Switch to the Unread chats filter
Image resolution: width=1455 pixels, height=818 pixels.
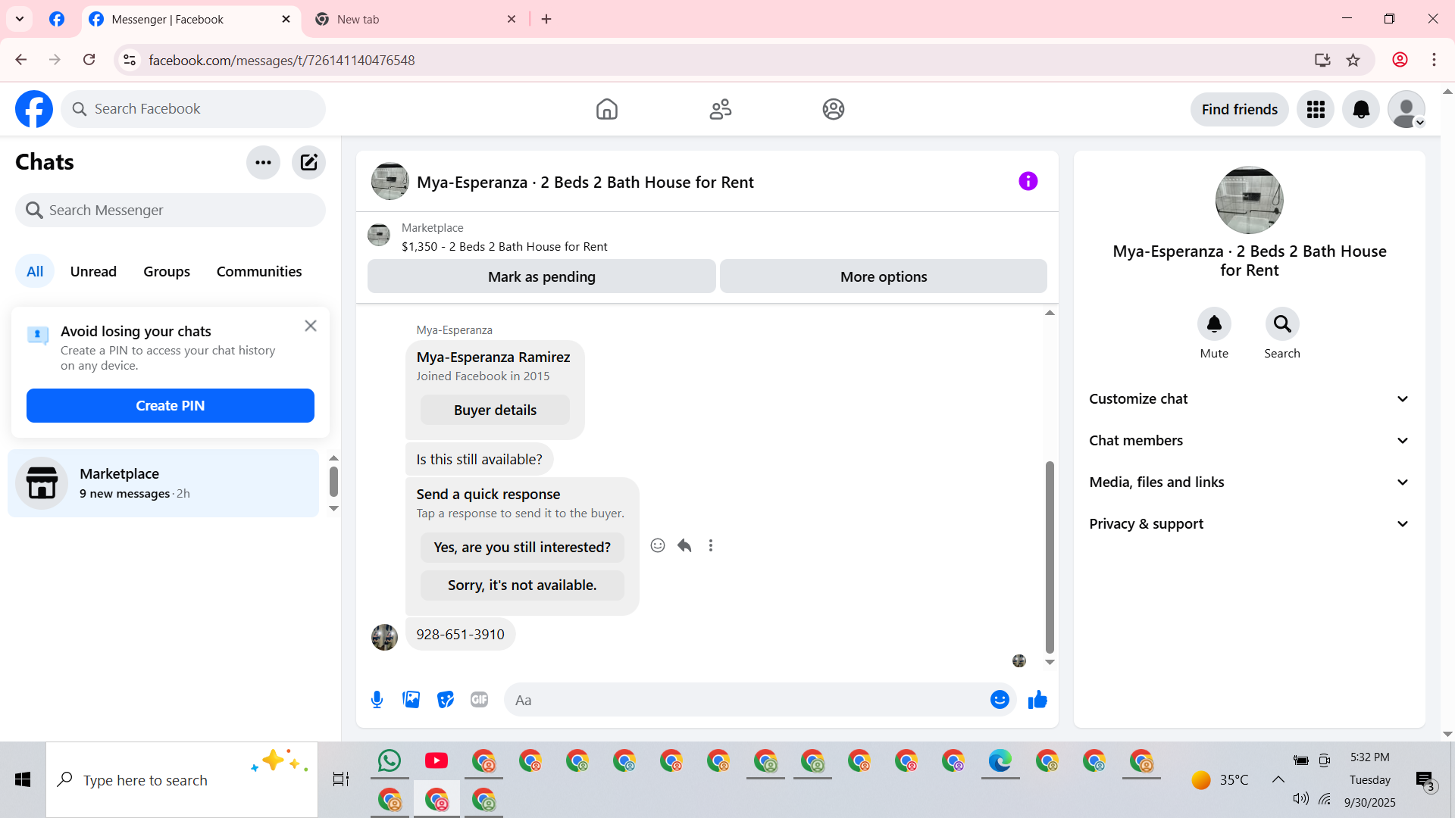pyautogui.click(x=93, y=271)
